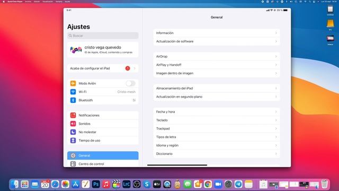
Task: Click chevron beside AirPlay y Handoff
Action: click(276, 65)
